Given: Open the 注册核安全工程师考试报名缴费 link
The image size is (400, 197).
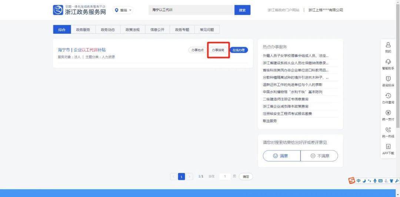Looking at the screenshot, I should pos(287,114).
